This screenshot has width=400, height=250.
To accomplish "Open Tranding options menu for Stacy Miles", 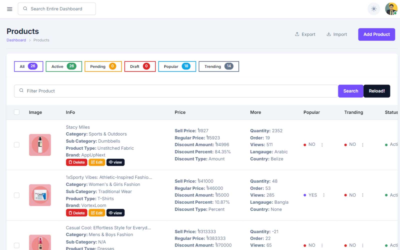I will coord(362,145).
